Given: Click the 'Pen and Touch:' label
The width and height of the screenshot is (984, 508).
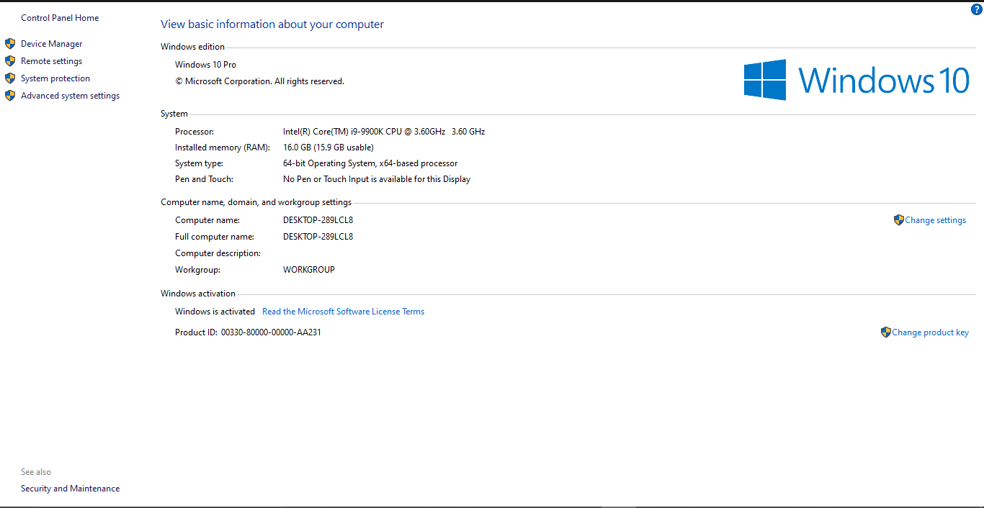Looking at the screenshot, I should 205,179.
